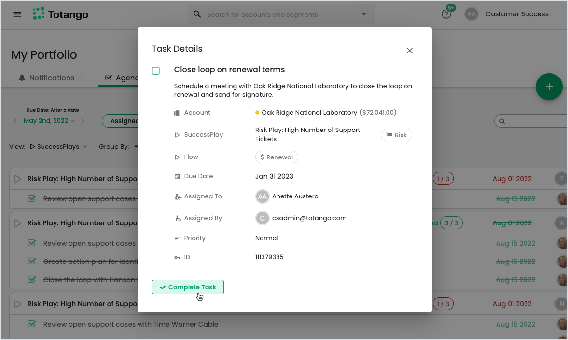Open the hamburger navigation menu
This screenshot has height=340, width=568.
click(x=17, y=13)
